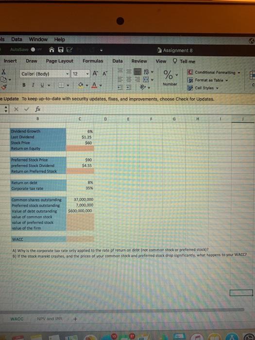The width and height of the screenshot is (255, 340).
Task: Click the name box stepper arrows
Action: pyautogui.click(x=6, y=109)
